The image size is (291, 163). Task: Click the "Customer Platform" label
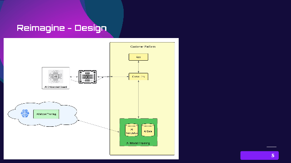click(143, 47)
